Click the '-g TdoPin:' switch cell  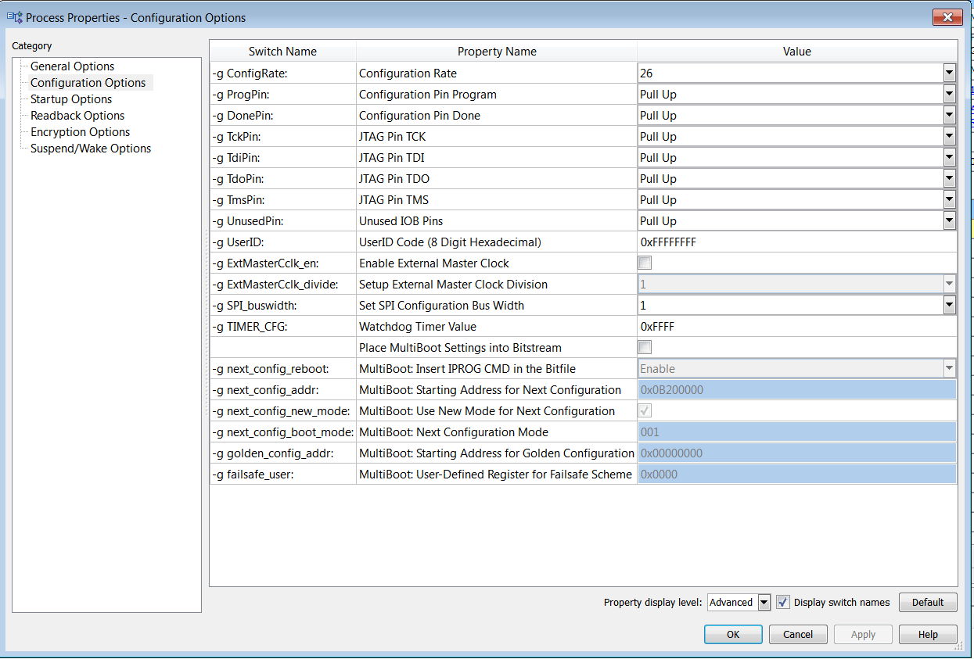282,178
